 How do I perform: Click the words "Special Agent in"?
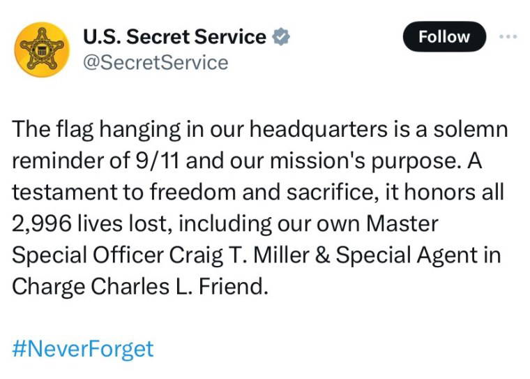click(418, 255)
